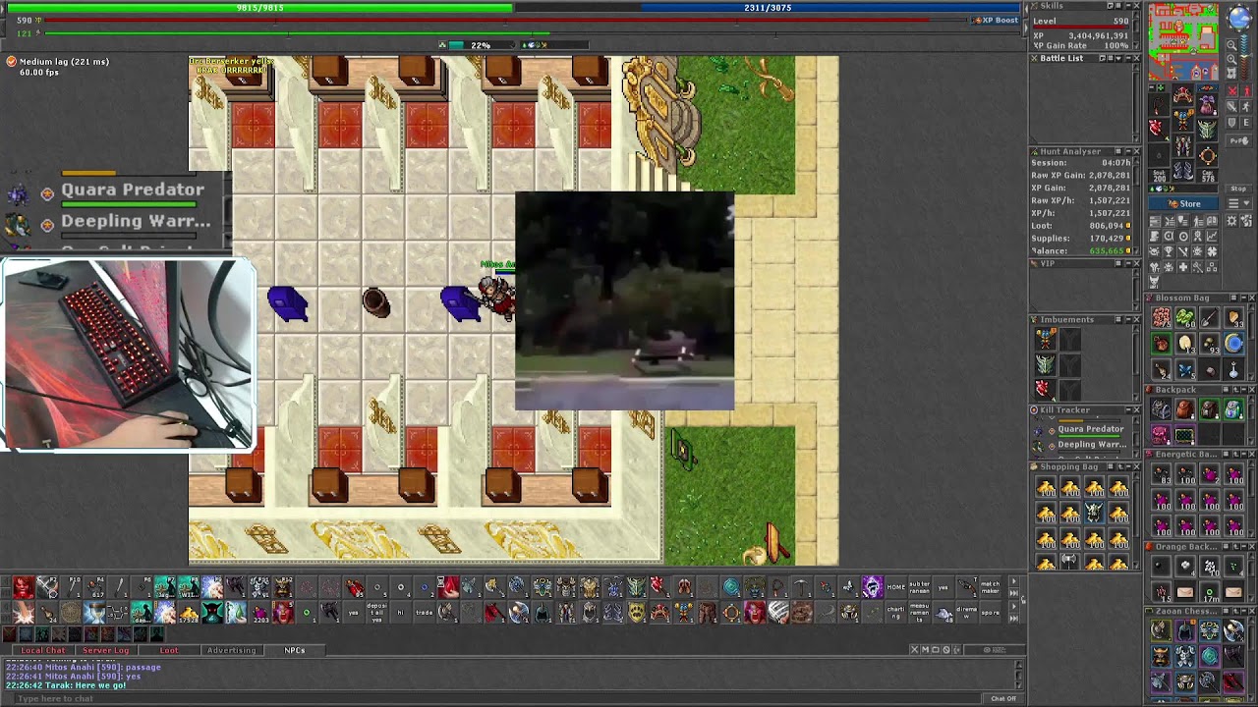Open the world map globe
The width and height of the screenshot is (1258, 707).
click(1239, 19)
